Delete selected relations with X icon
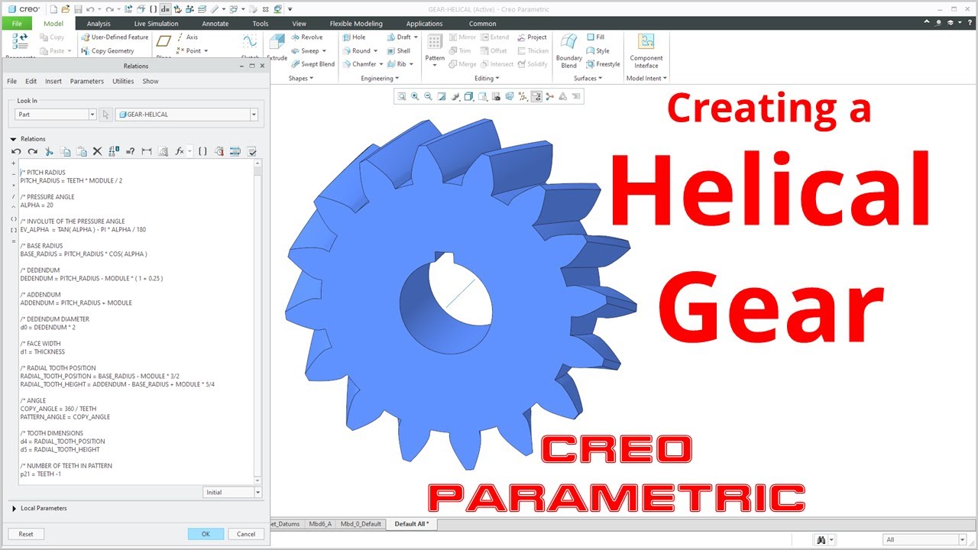The height and width of the screenshot is (550, 978). pos(97,152)
